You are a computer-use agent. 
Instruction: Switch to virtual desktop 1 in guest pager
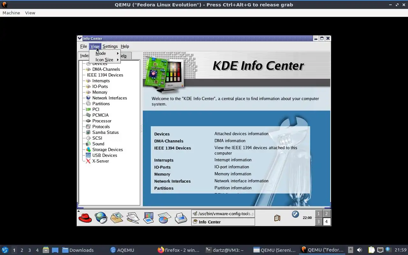[318, 214]
